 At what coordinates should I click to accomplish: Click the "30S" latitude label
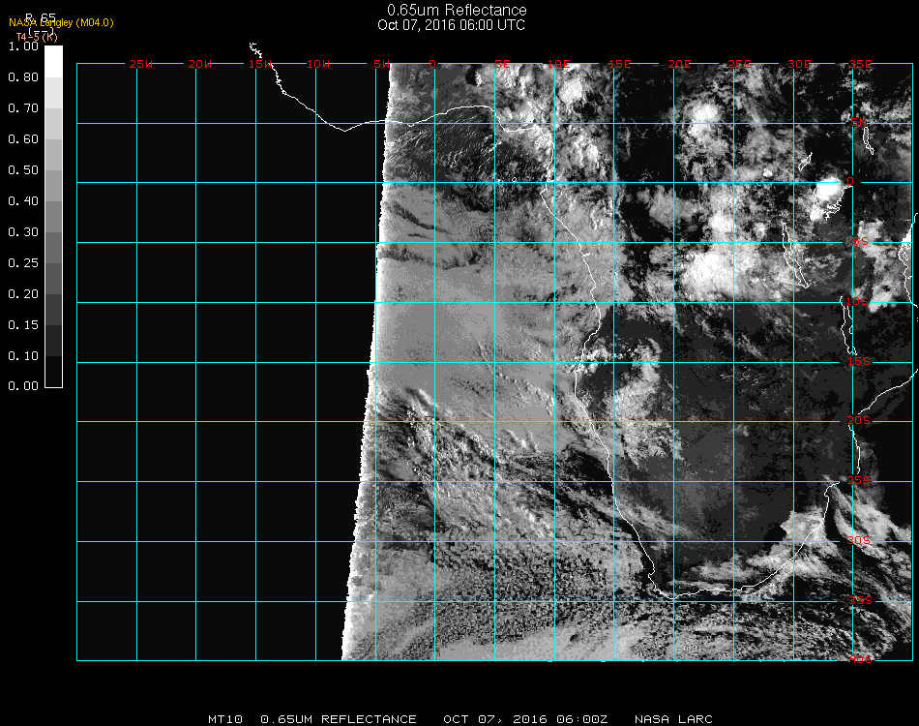point(859,540)
